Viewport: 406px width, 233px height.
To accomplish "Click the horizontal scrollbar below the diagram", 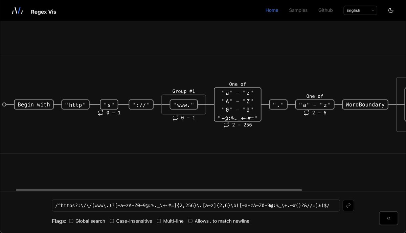I will click(x=159, y=190).
